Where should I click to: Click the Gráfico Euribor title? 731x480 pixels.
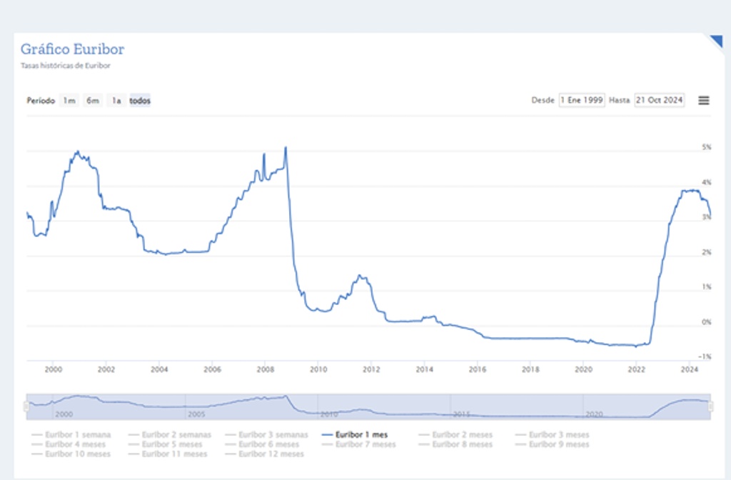[x=72, y=49]
